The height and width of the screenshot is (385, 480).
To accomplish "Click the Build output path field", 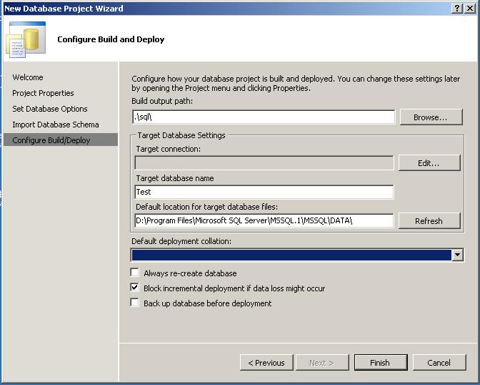I will click(x=264, y=117).
